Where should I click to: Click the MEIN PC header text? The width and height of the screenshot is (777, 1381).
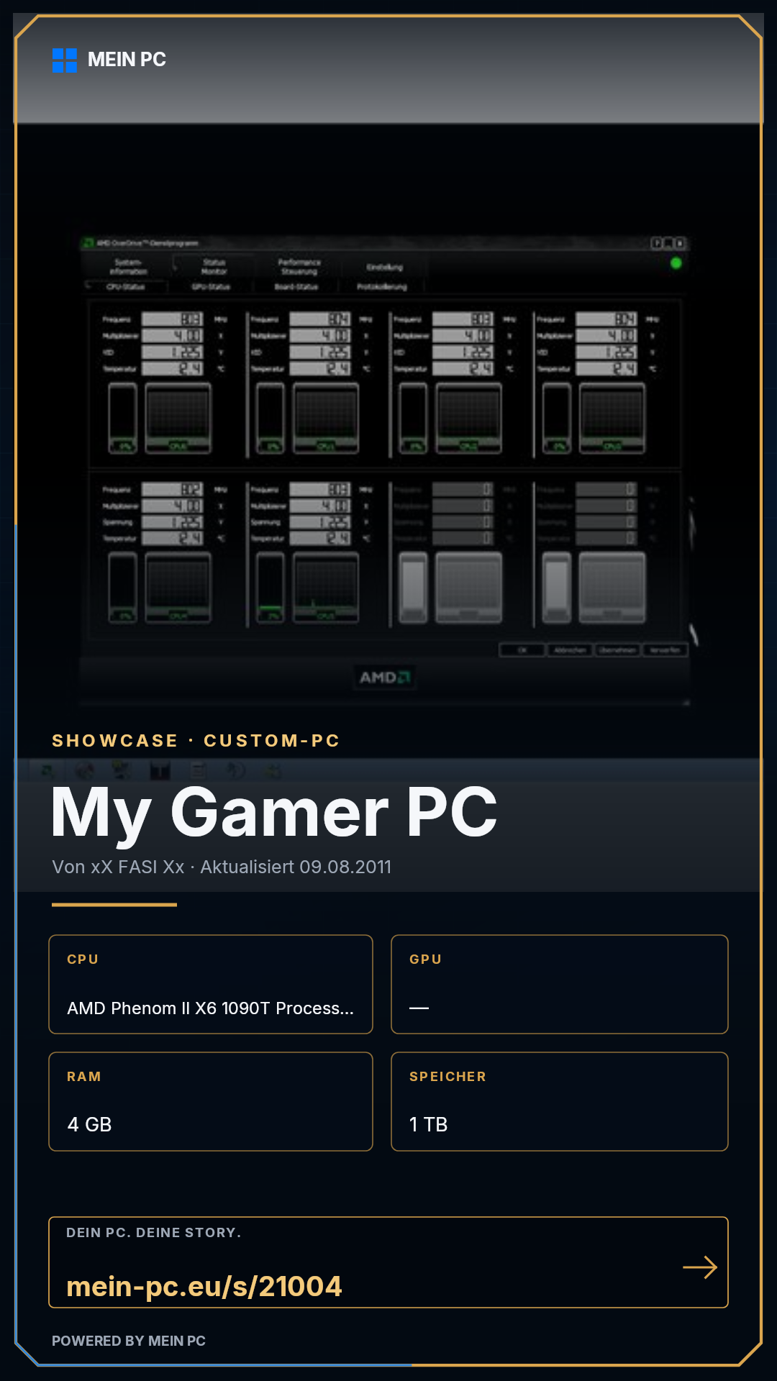[x=127, y=60]
